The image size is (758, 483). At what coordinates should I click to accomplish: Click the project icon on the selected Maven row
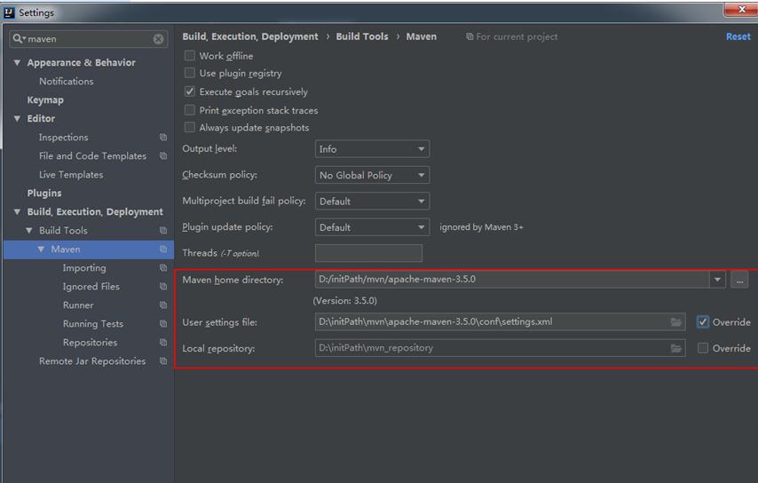point(163,249)
